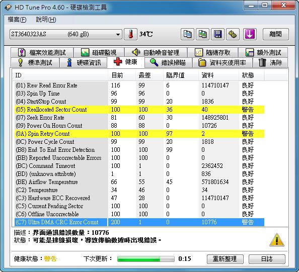Image resolution: width=299 pixels, height=272 pixels.
Task: Click the thermometer temperature icon
Action: (x=130, y=34)
